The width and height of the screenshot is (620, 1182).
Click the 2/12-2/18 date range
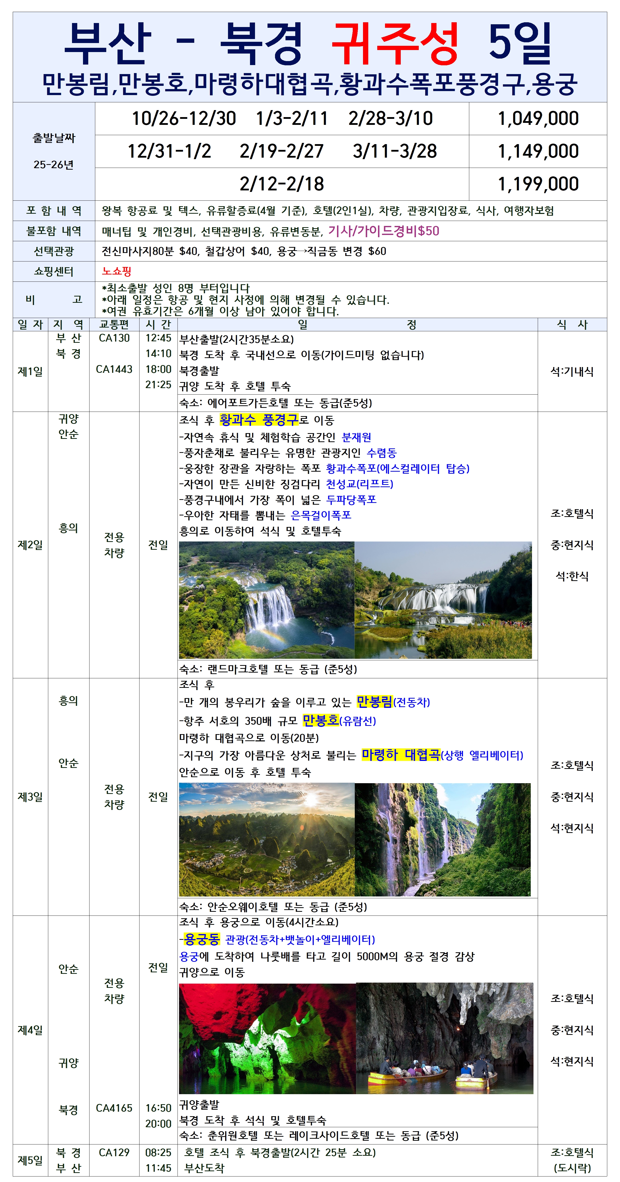[281, 184]
